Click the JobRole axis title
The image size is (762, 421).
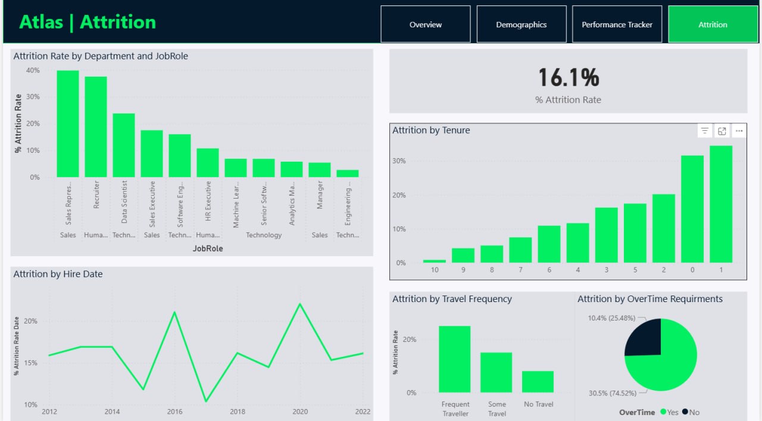pos(208,249)
